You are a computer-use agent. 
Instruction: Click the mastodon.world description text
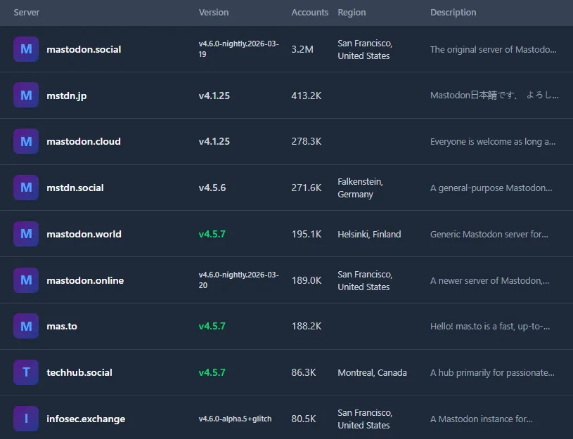tap(489, 234)
